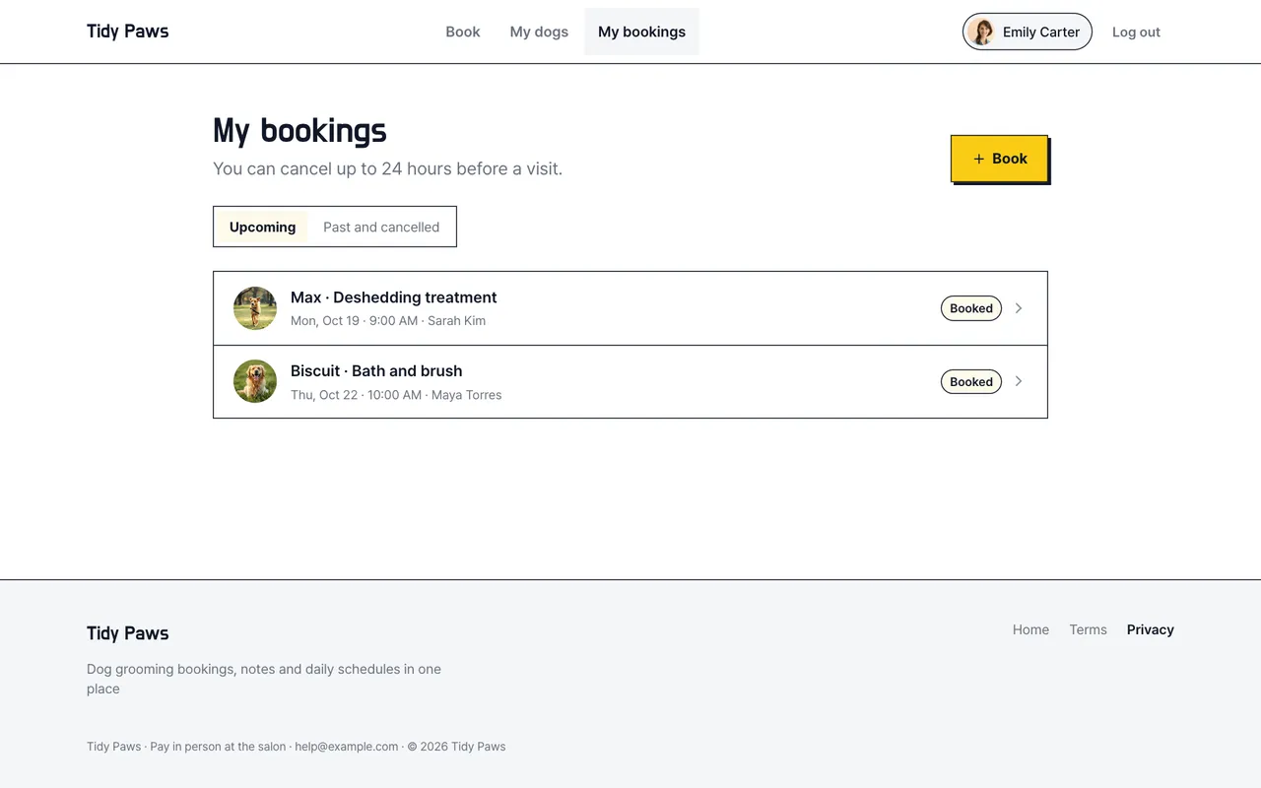Click the yellow Book button
This screenshot has height=788, width=1261.
pos(999,159)
